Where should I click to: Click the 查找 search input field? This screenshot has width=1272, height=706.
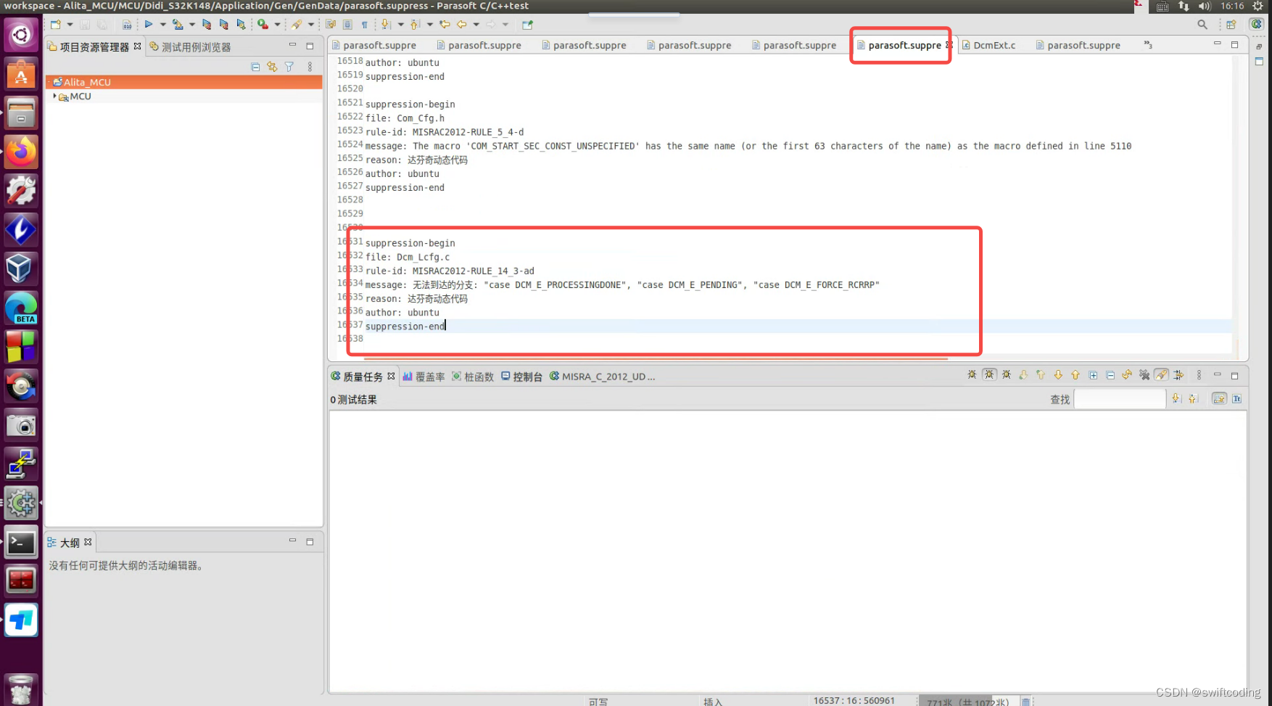coord(1120,399)
